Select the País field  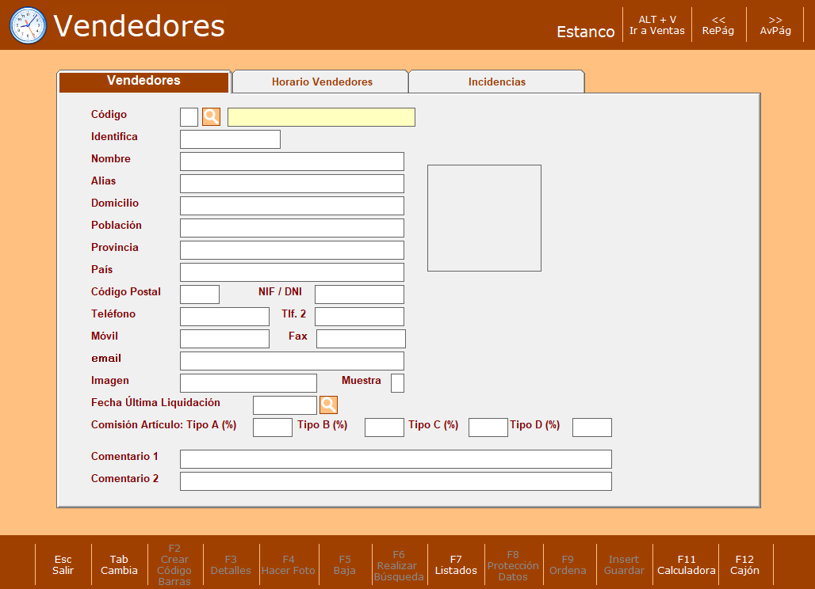(x=292, y=272)
